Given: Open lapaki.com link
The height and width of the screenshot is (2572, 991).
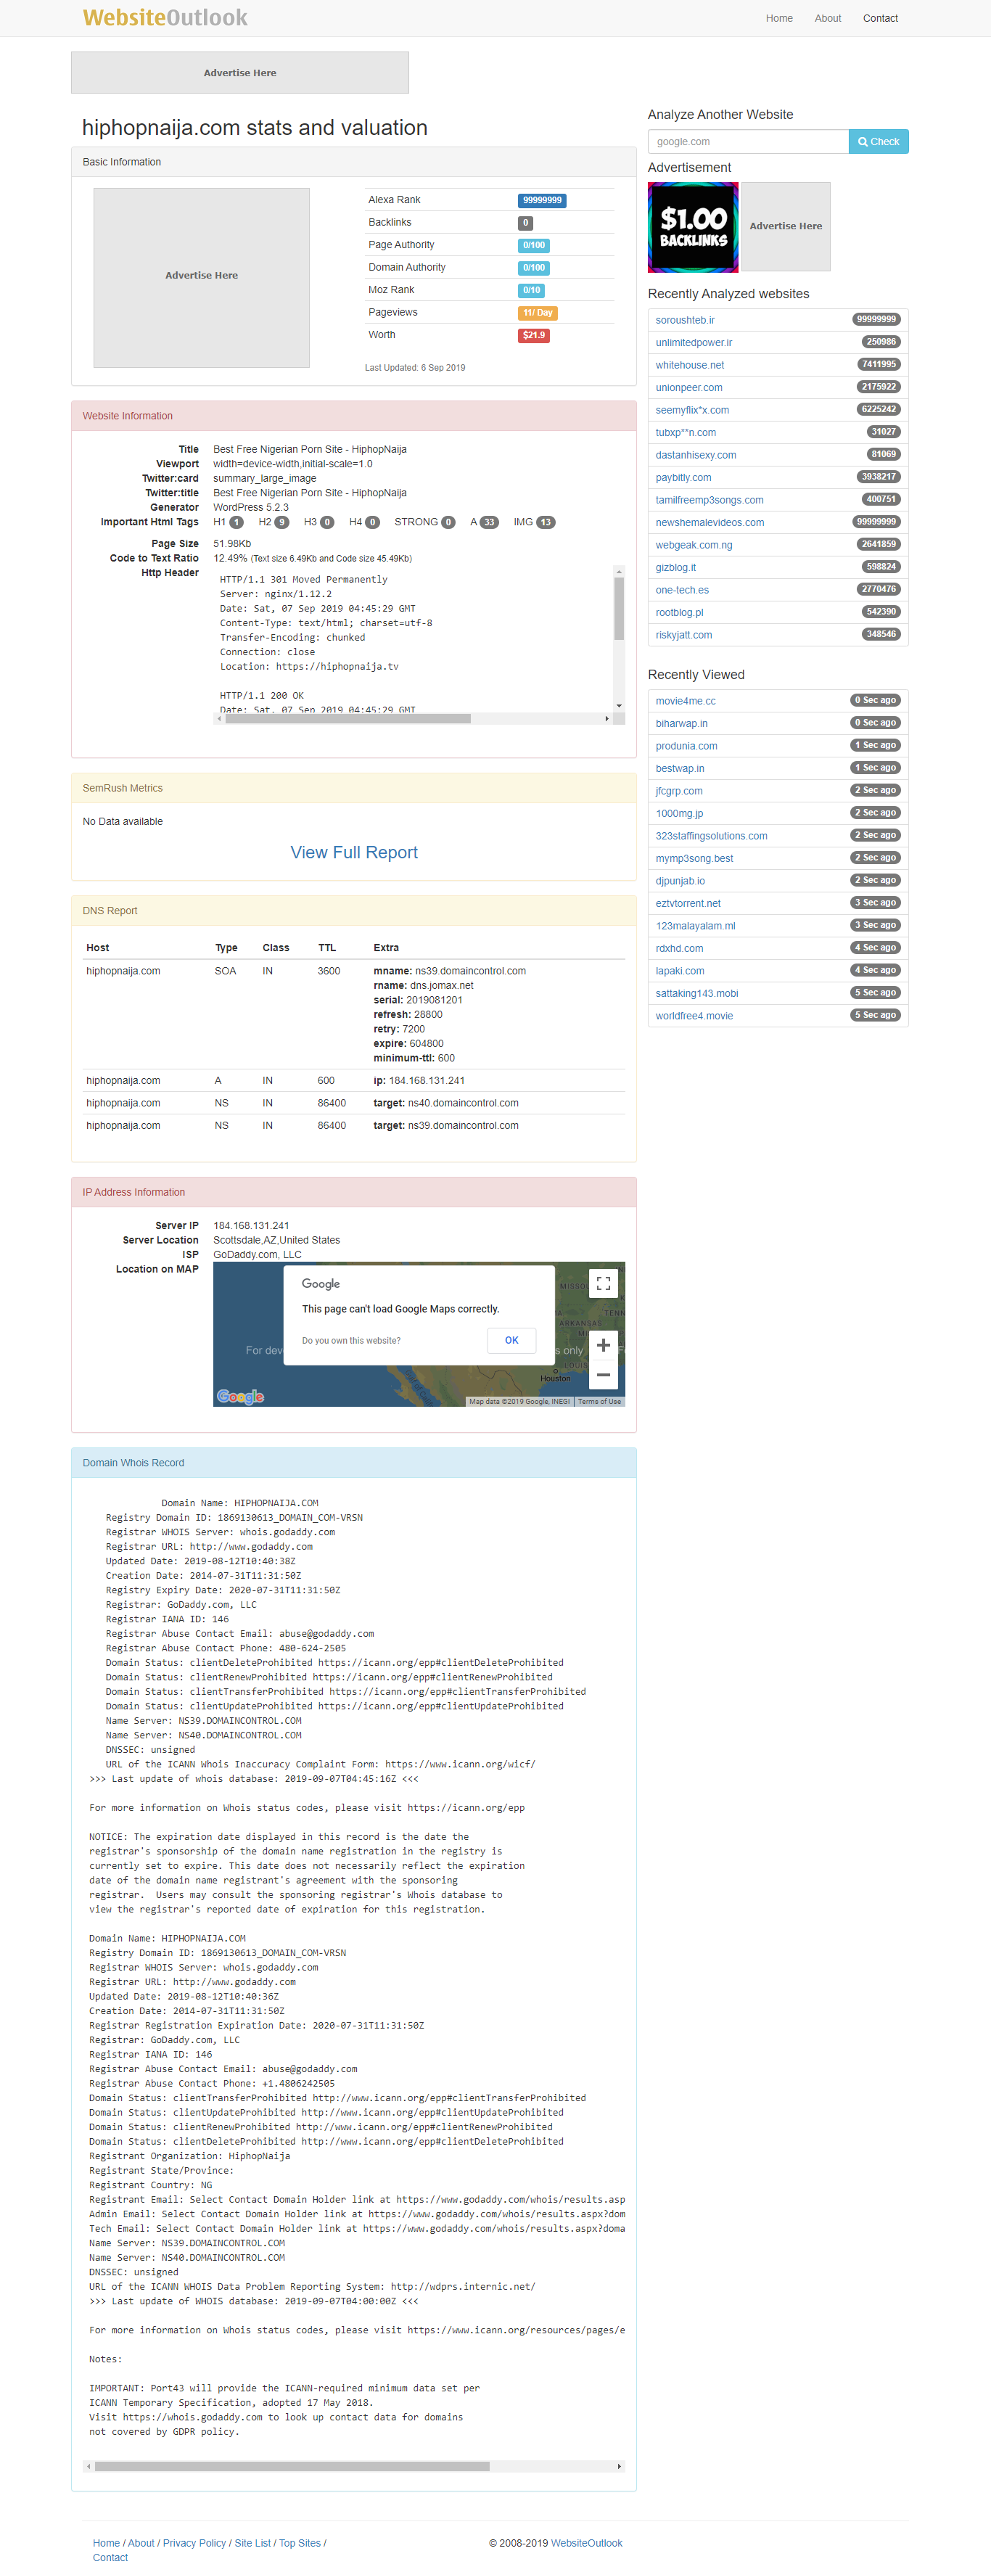Looking at the screenshot, I should [680, 971].
